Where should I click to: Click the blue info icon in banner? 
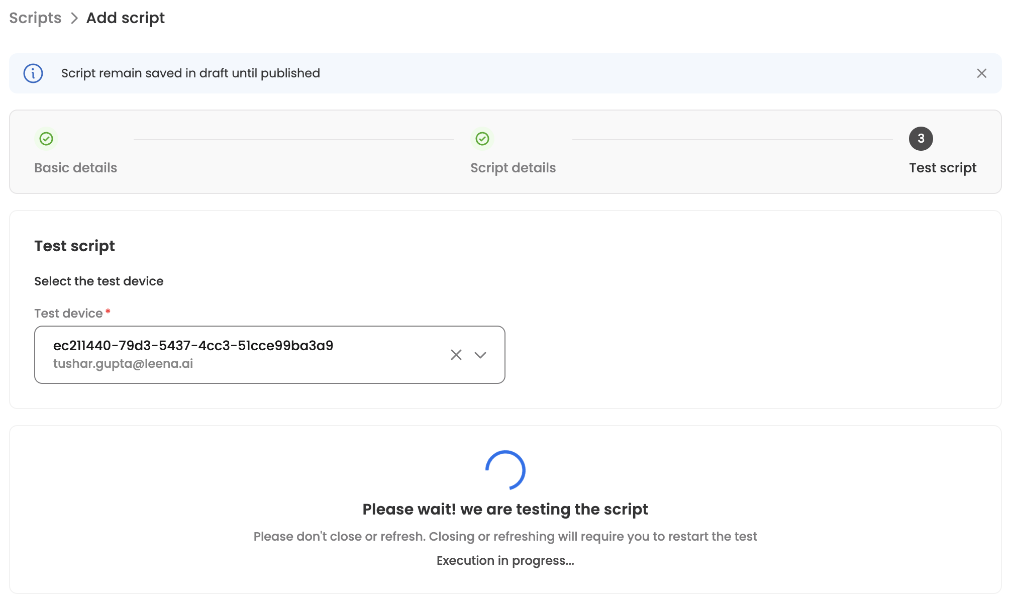coord(33,73)
